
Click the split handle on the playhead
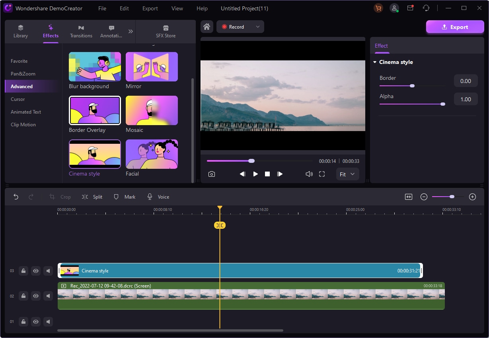click(x=220, y=225)
